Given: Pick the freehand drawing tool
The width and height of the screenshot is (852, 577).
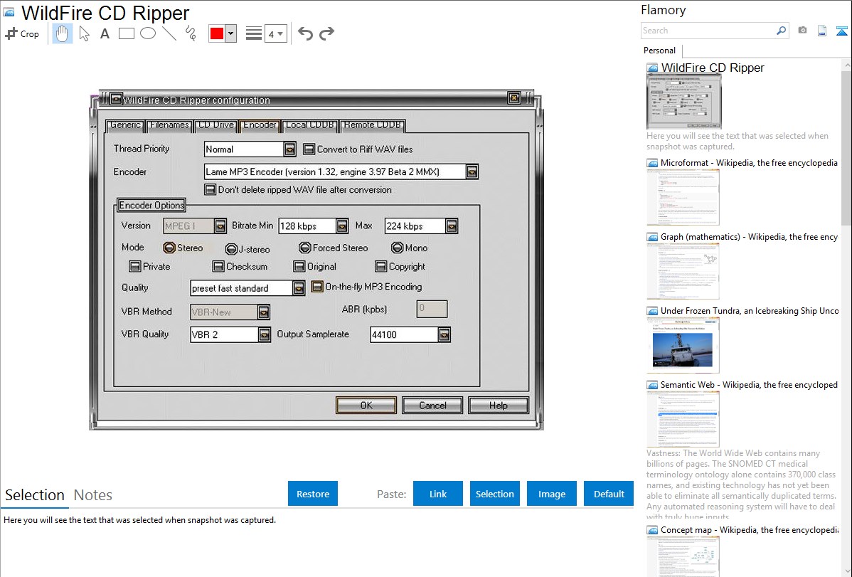Looking at the screenshot, I should pyautogui.click(x=191, y=33).
